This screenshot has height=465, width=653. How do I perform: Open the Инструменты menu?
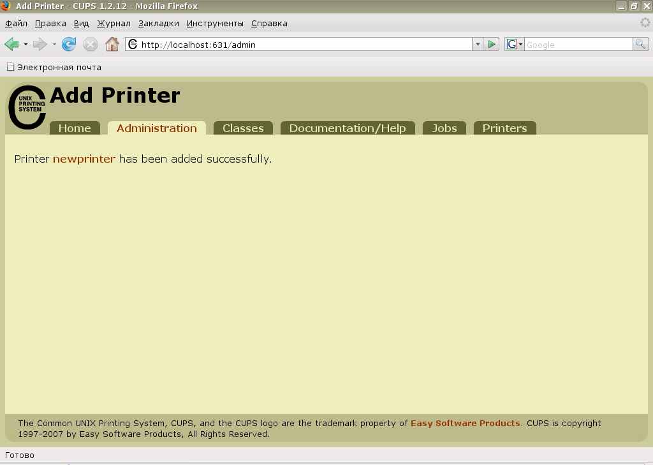click(215, 24)
